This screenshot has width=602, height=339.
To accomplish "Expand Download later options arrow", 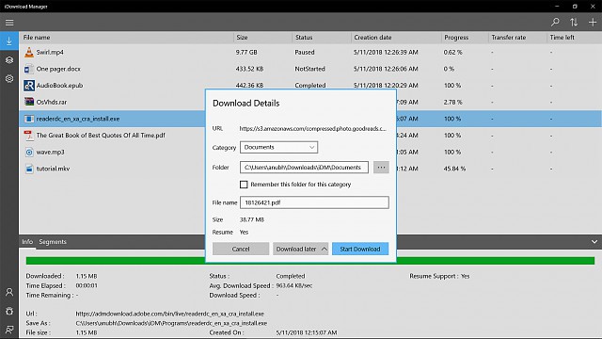I will coord(324,249).
